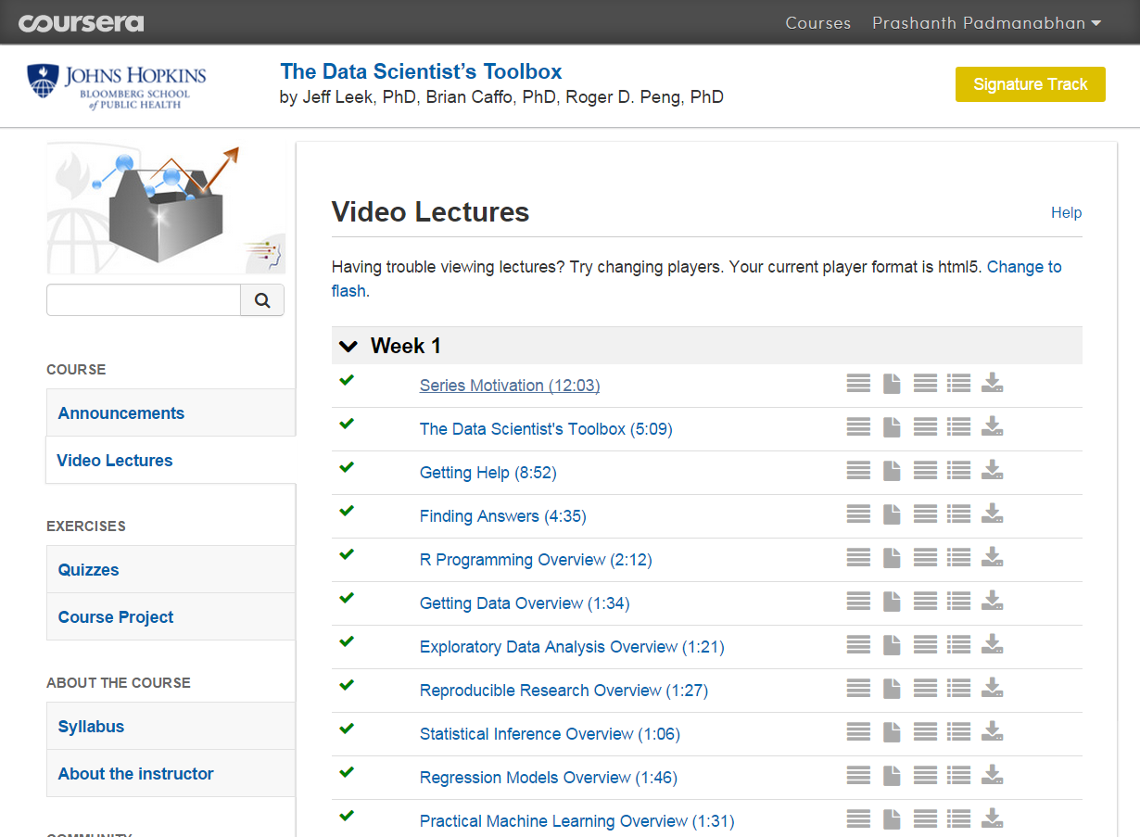
Task: Click bulleted list icon in Regression Models row
Action: [x=959, y=775]
